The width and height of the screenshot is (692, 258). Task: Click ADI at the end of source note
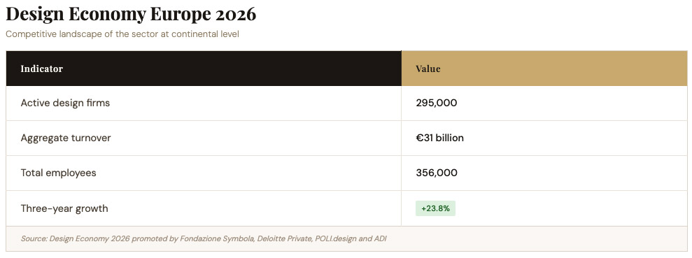380,239
